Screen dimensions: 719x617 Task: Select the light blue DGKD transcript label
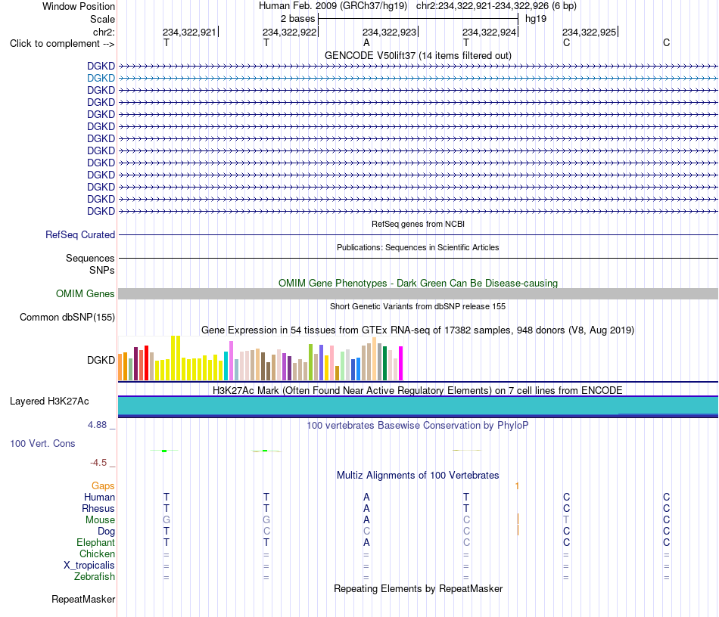(x=101, y=79)
